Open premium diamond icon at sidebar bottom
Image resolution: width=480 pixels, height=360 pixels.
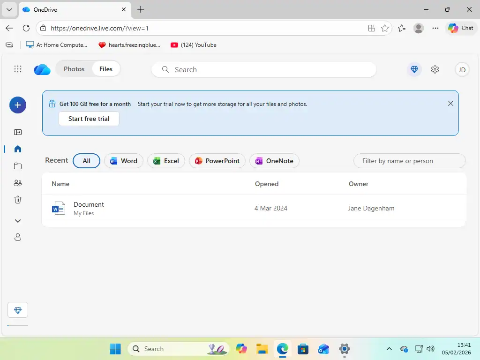(17, 310)
